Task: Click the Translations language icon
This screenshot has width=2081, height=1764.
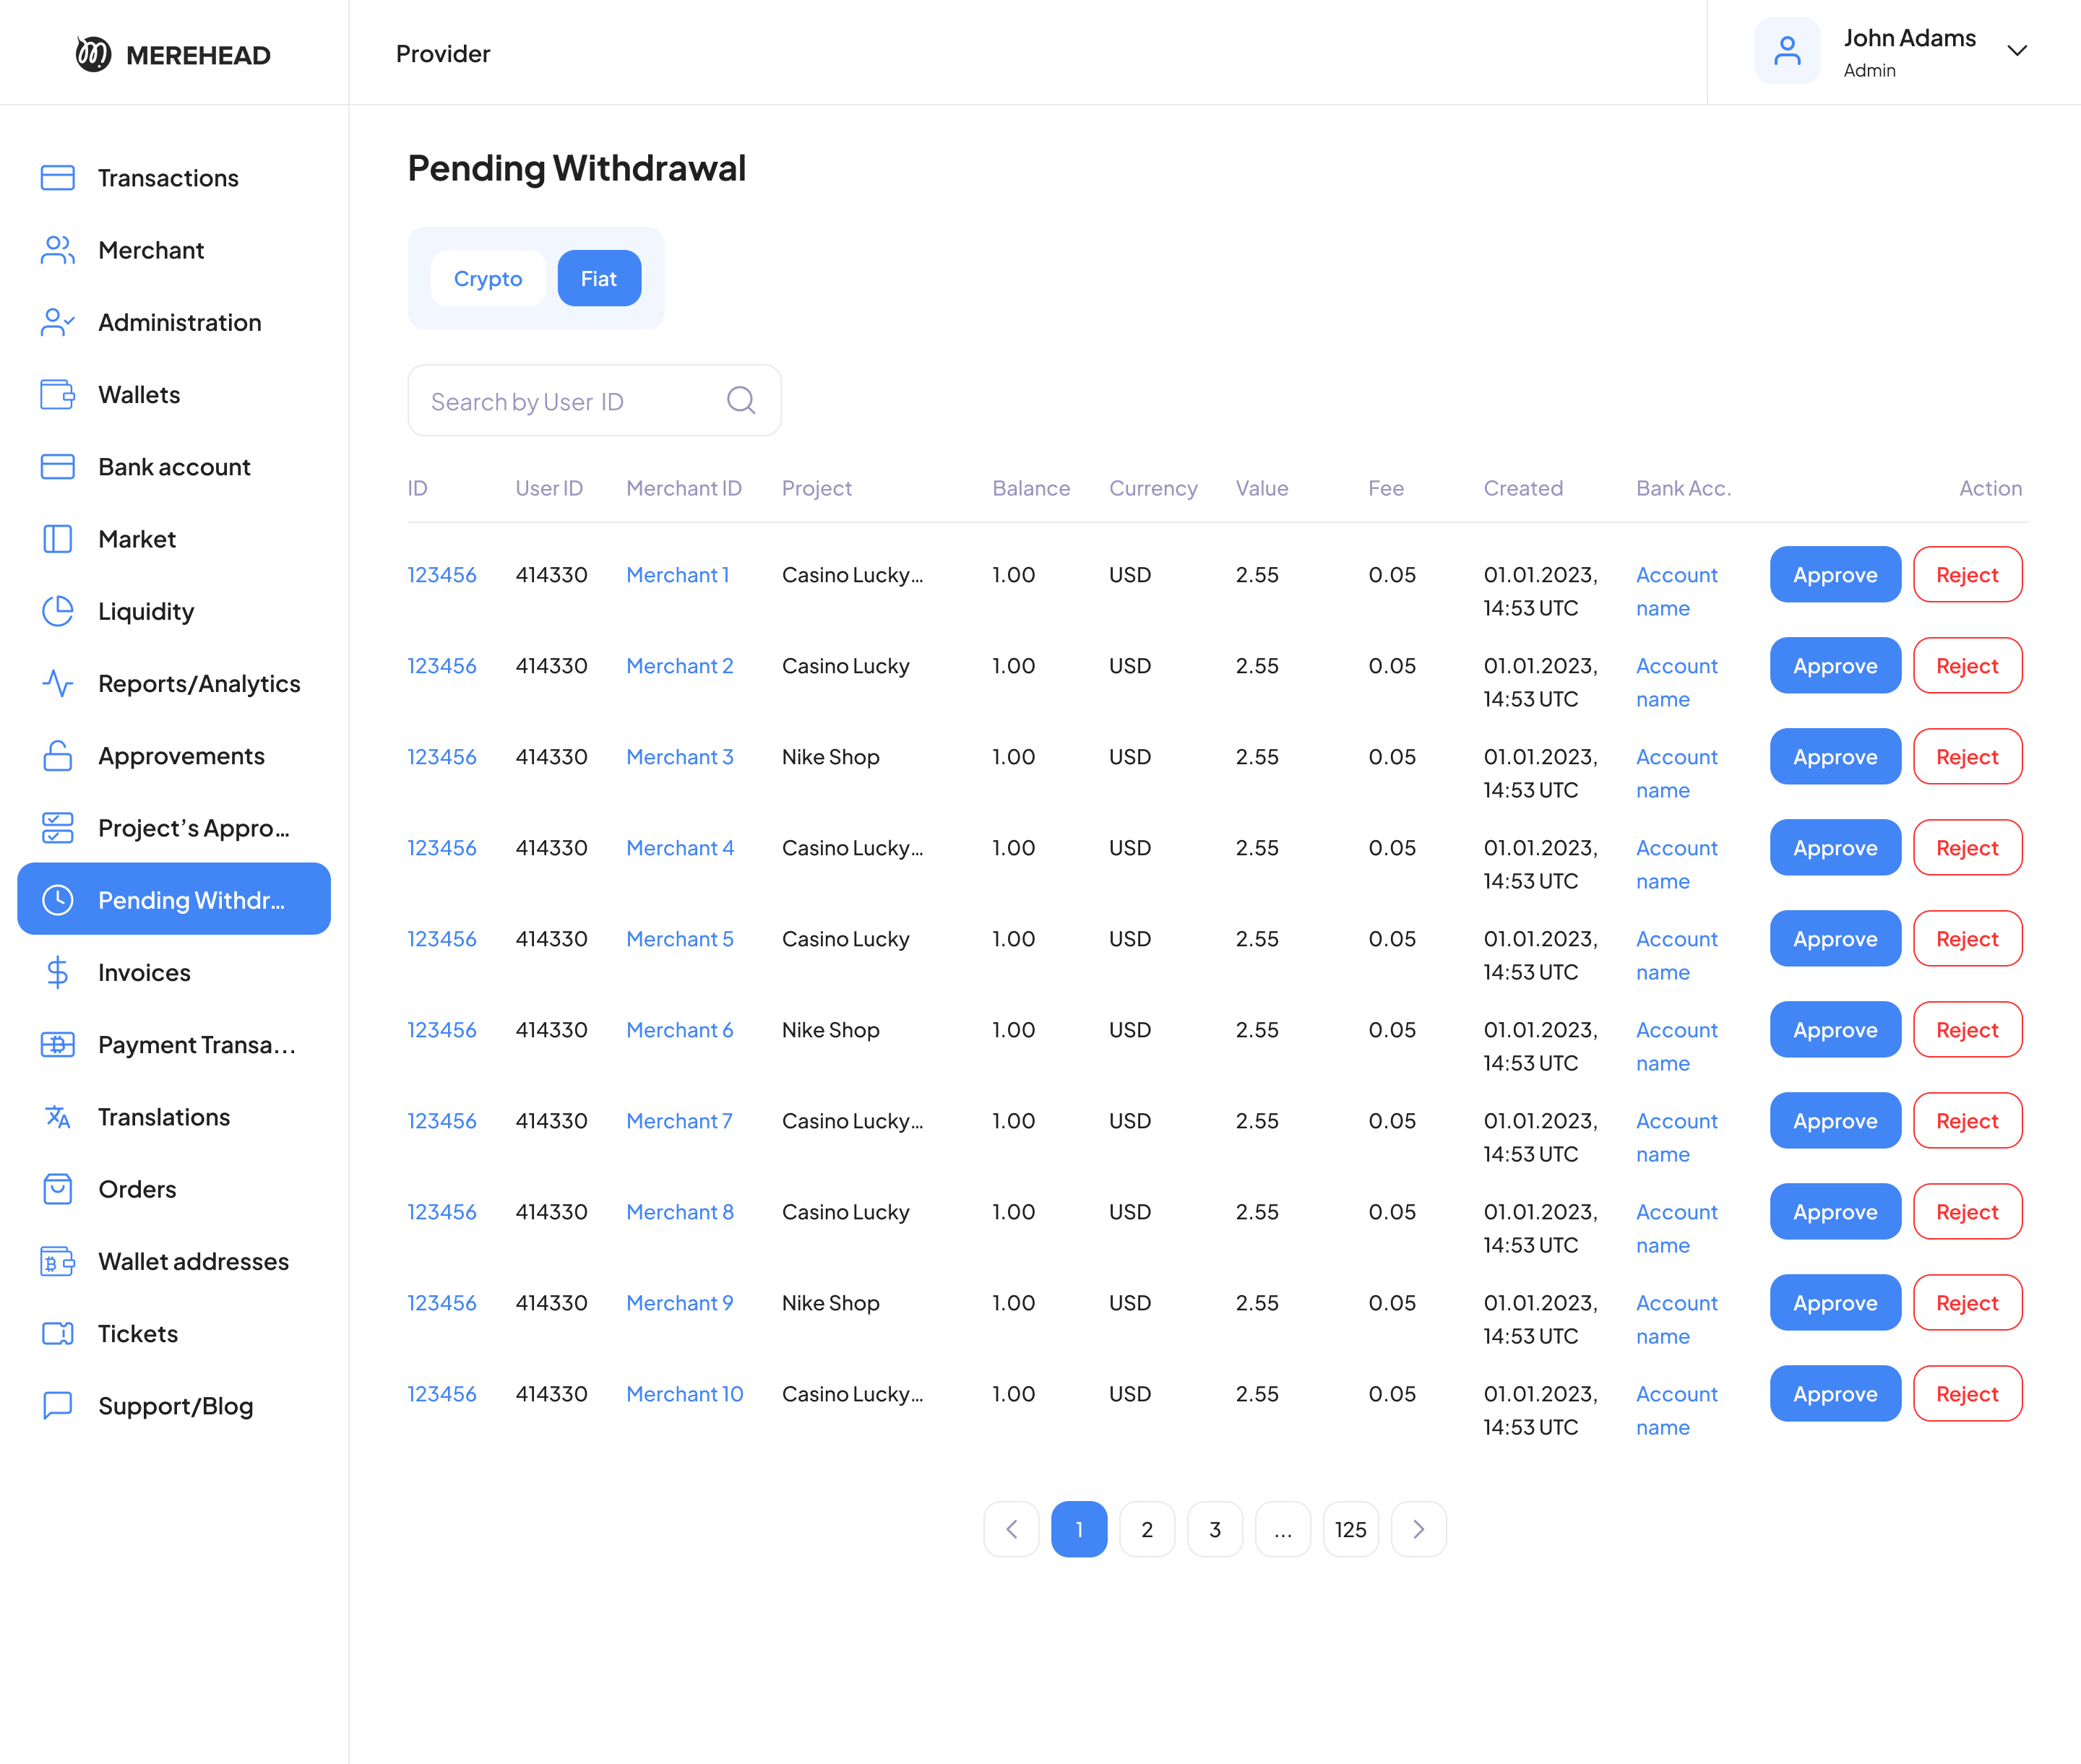Action: click(57, 1116)
